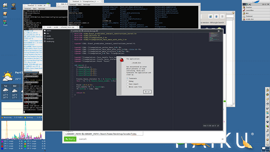Screen dimensions: 270x152
Task: Click the code minimap in ecode
Action: coord(216,37)
